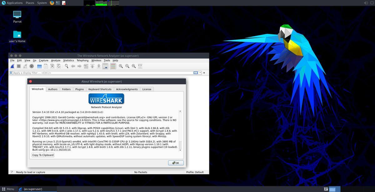Open the Telephony menu
This screenshot has width=375, height=192.
click(x=82, y=61)
